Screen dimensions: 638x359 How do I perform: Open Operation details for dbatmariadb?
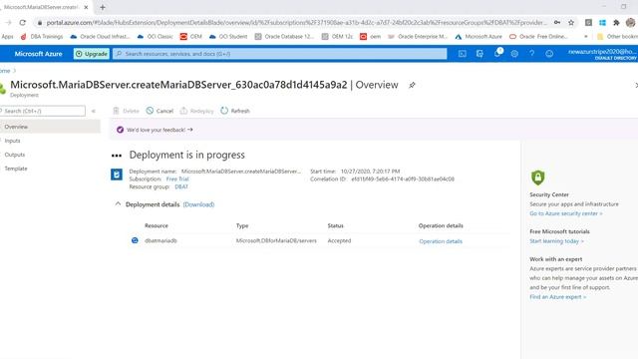pos(441,241)
